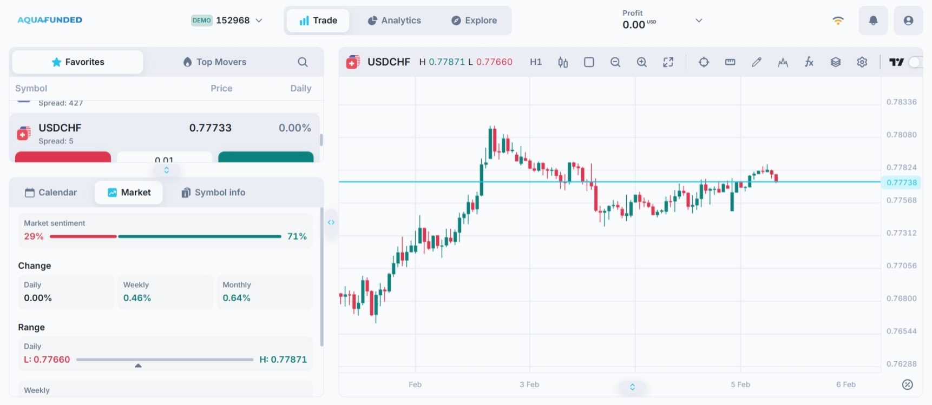
Task: Click the red sell button for USDCHF
Action: click(x=63, y=157)
